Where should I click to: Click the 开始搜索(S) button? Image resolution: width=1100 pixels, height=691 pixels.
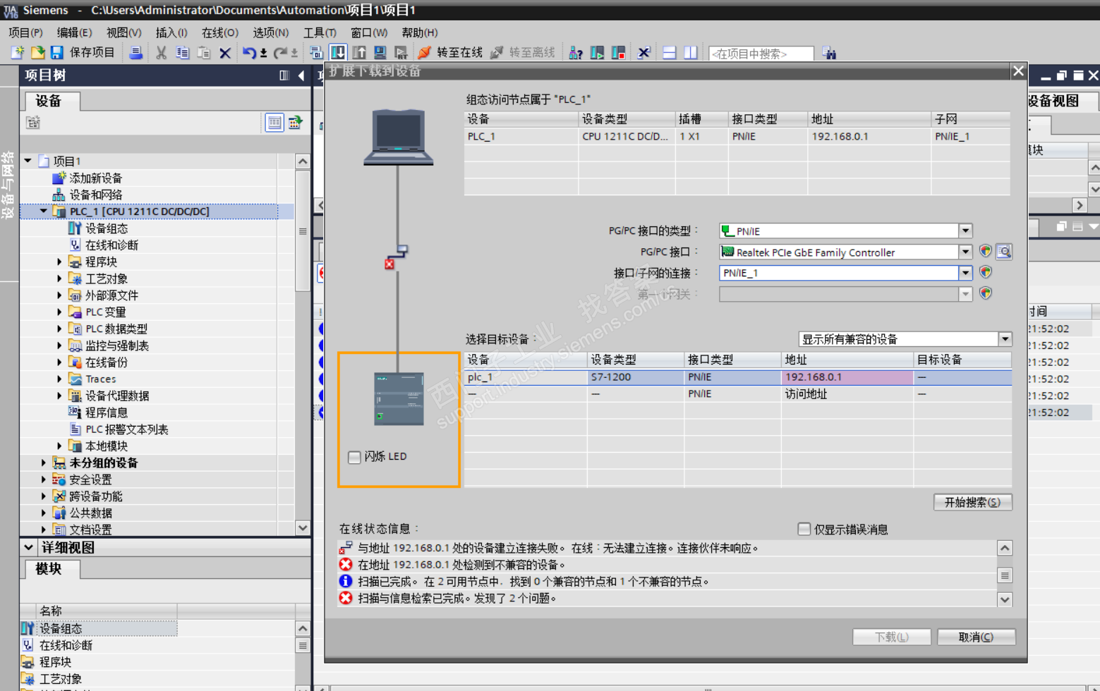972,502
